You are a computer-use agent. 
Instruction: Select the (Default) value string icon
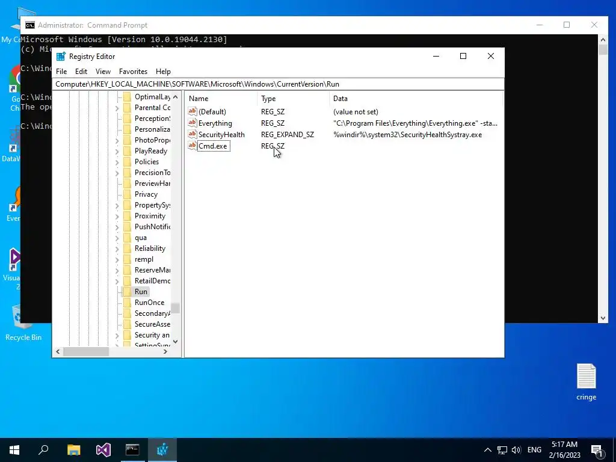point(192,111)
